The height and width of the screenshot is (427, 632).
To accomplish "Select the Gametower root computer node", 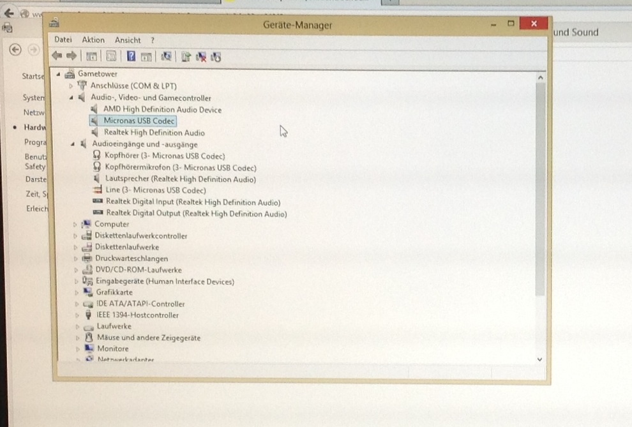I will (x=97, y=73).
